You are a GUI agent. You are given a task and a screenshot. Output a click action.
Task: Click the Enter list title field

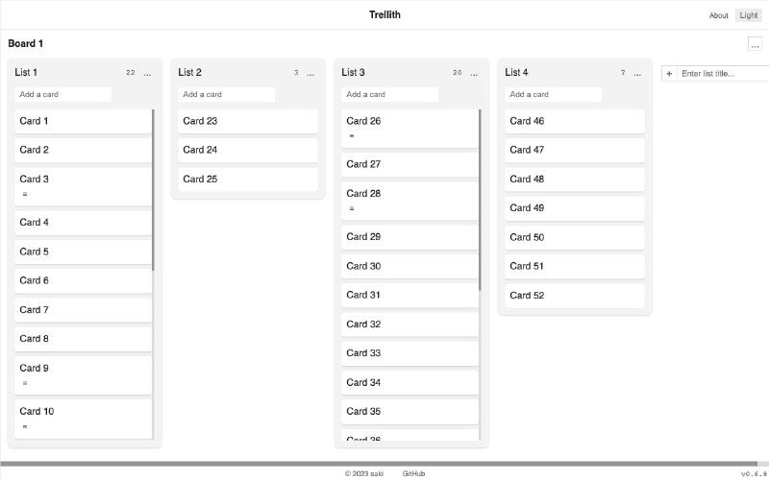coord(721,73)
